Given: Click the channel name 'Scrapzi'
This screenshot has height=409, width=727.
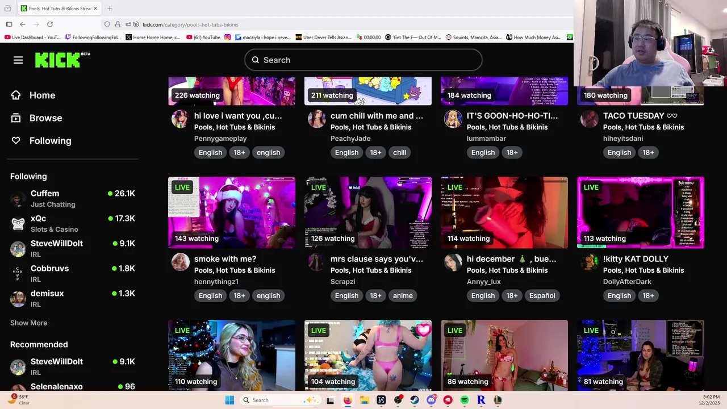Looking at the screenshot, I should [x=342, y=281].
